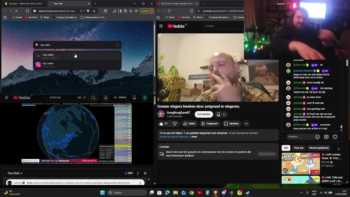Open the hamburger menu in the lower YouTube window
Screen dimensions: 350x197
click(7, 97)
